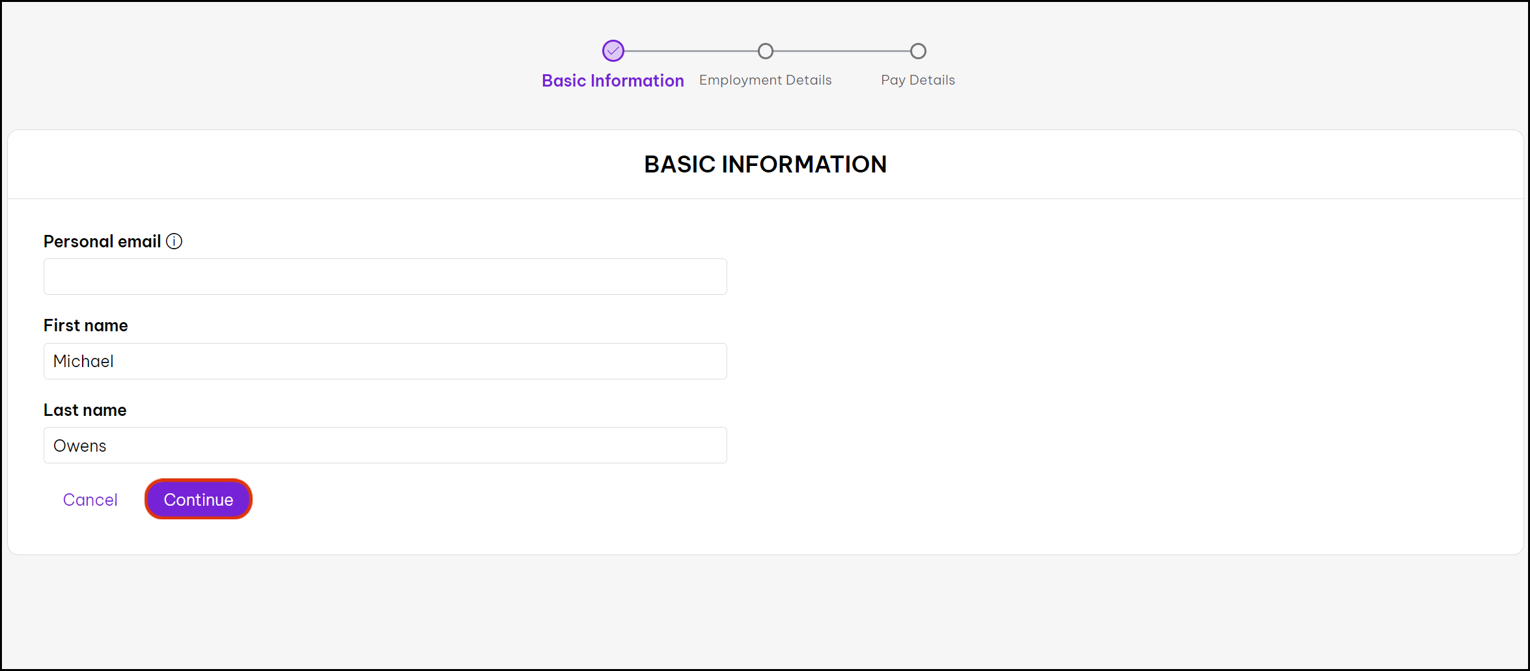Switch to the Pay Details step

pos(917,79)
